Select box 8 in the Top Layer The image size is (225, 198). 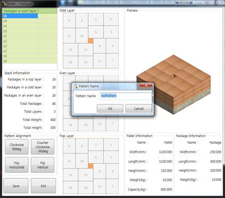coord(100,171)
